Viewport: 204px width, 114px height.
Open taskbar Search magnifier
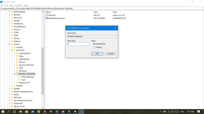point(9,111)
